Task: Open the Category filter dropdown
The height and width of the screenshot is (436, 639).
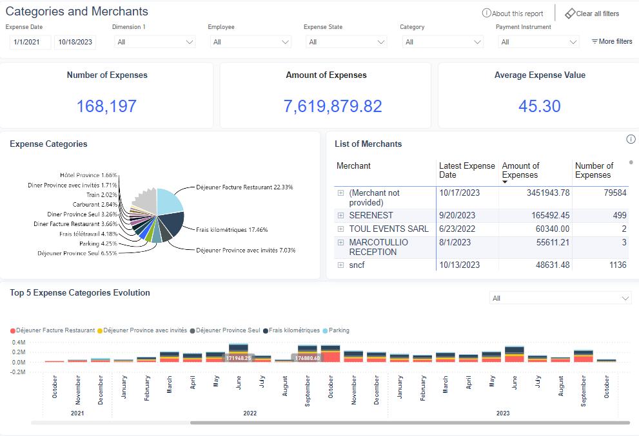Action: (x=442, y=42)
